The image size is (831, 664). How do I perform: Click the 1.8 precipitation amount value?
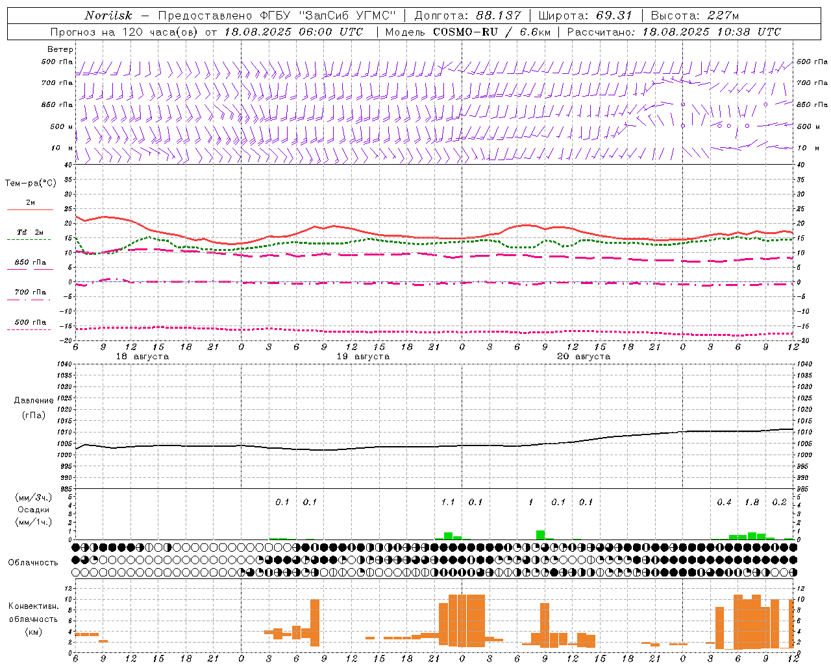click(x=752, y=503)
